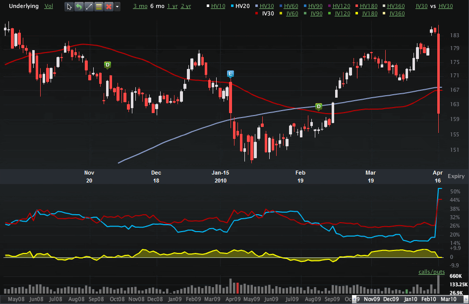469x304 pixels.
Task: Switch chart range to 1 yr
Action: [173, 6]
